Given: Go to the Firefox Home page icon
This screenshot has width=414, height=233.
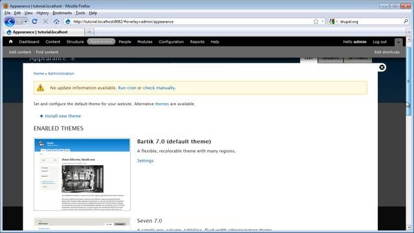Looking at the screenshot, I should point(56,21).
